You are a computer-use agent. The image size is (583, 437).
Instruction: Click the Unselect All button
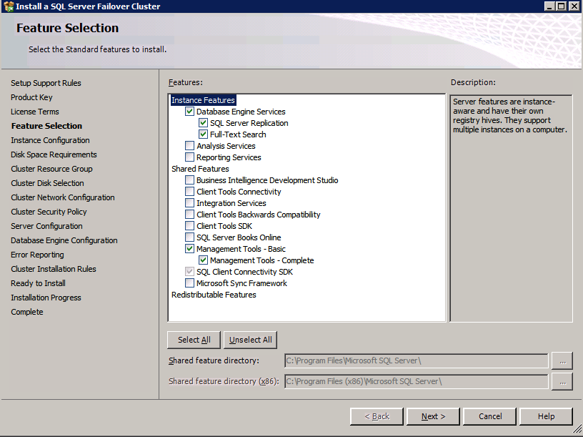tap(250, 340)
